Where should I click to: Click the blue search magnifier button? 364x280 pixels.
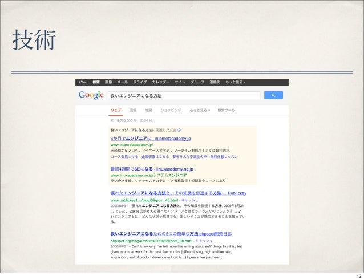click(x=273, y=95)
